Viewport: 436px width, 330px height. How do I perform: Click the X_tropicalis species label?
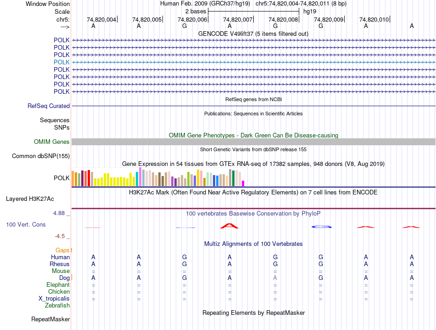[54, 299]
